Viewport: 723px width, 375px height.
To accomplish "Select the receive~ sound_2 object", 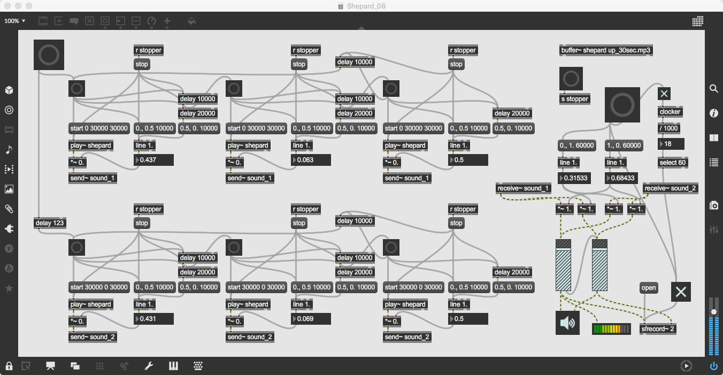I will (x=671, y=188).
